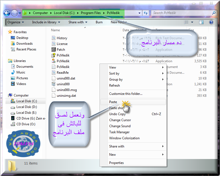Sort files by the Name column header
Screen dimensions: 220x176
point(55,30)
